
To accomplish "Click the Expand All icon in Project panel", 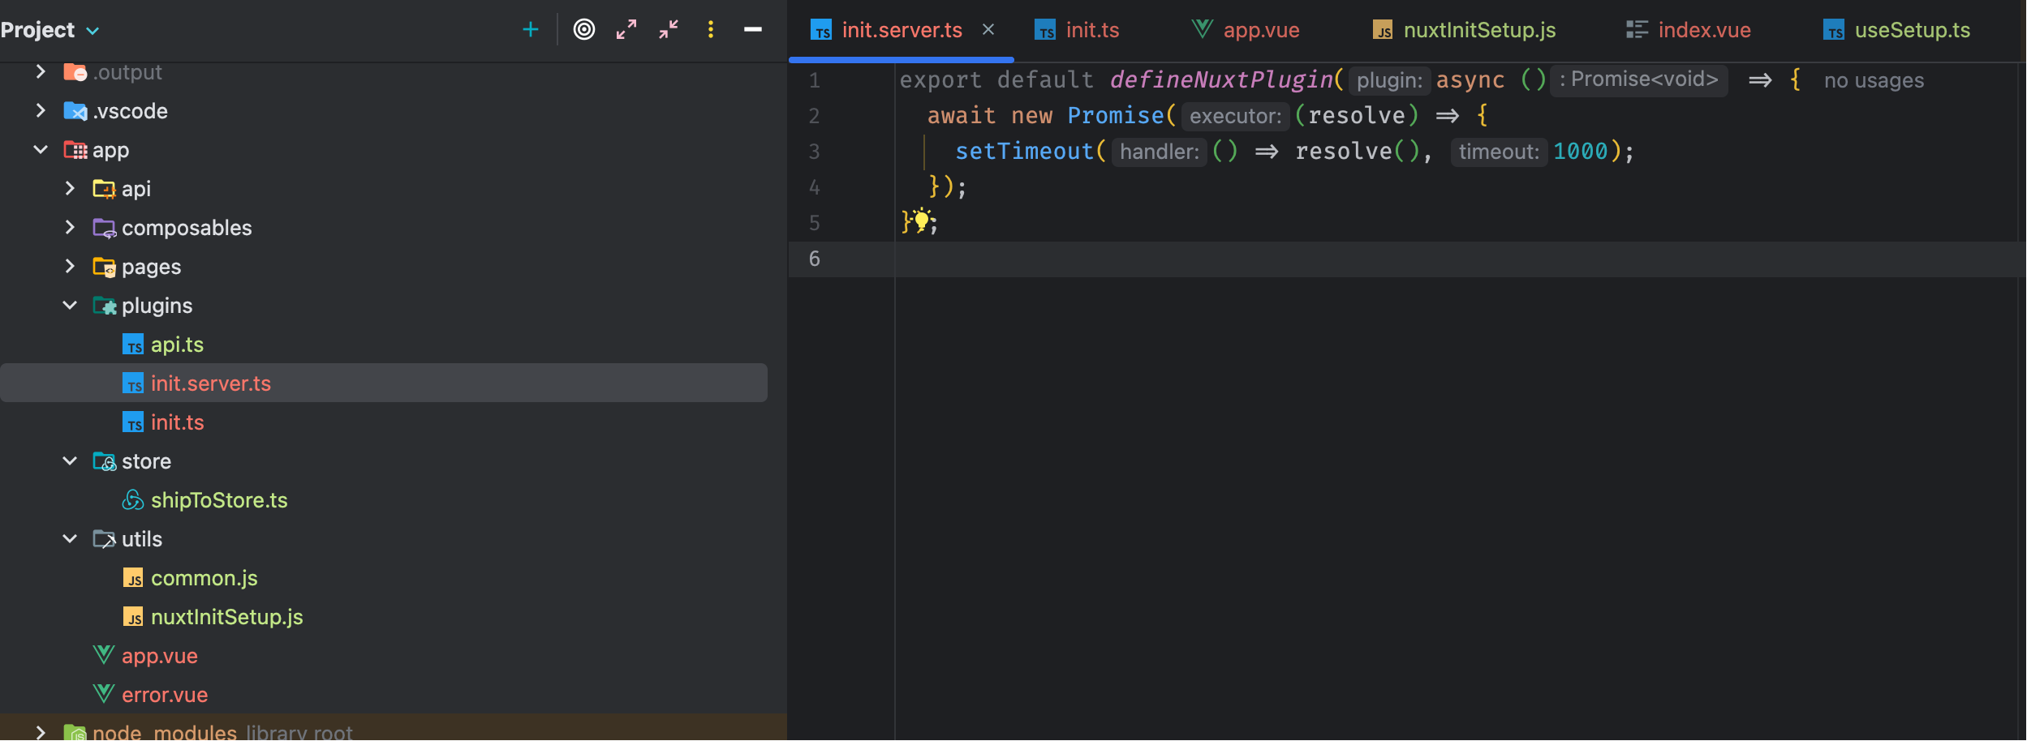I will [x=626, y=30].
